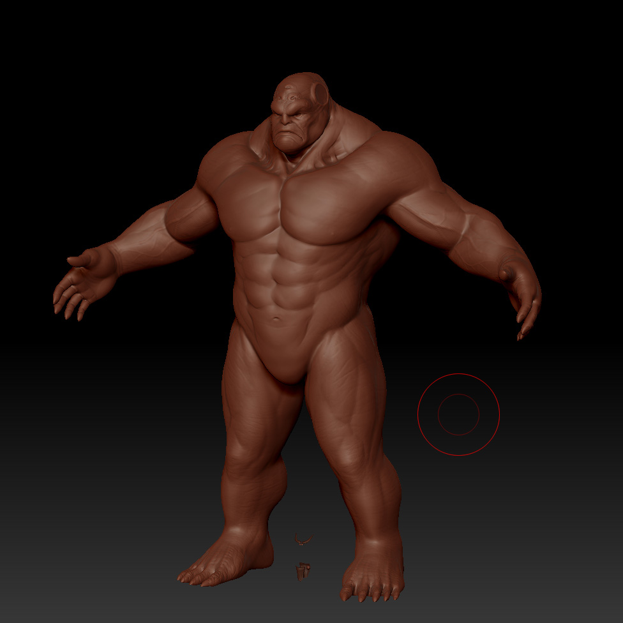Click the curved sliver object above the fragment

coord(303,539)
